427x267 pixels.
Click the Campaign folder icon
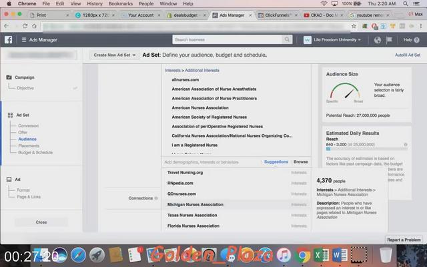point(9,77)
